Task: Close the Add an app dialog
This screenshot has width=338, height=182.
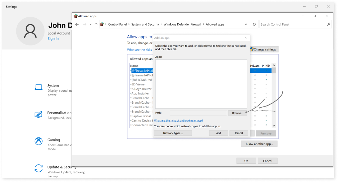Action: [x=245, y=38]
